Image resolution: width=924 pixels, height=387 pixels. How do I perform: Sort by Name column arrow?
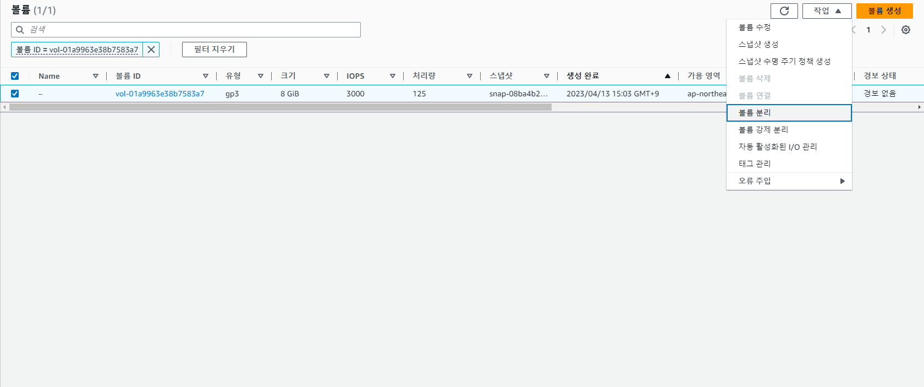[x=96, y=76]
